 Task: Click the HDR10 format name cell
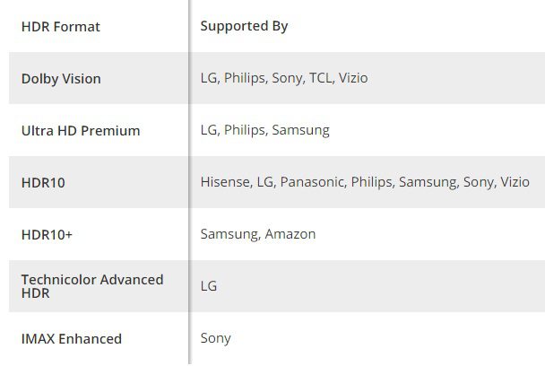(x=43, y=183)
